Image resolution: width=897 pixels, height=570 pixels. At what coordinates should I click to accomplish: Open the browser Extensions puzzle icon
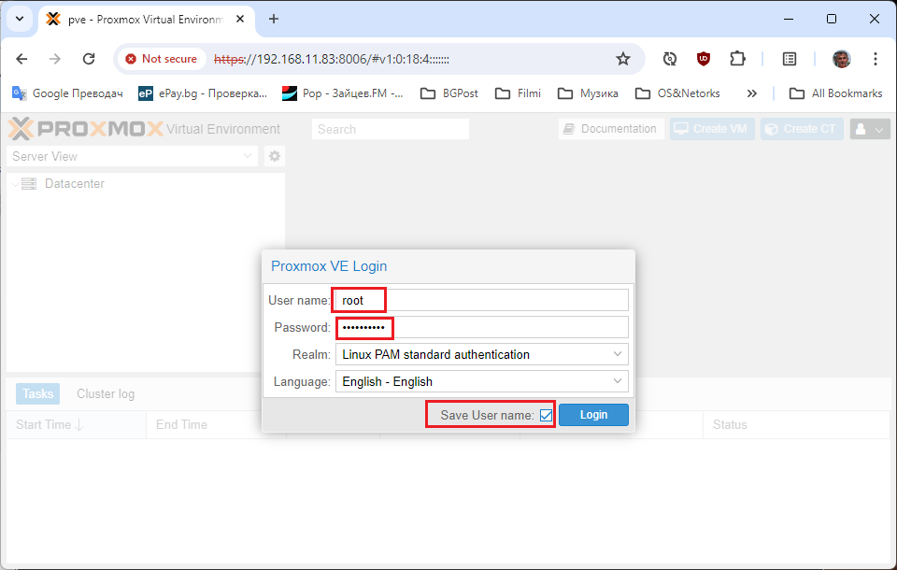[x=738, y=59]
